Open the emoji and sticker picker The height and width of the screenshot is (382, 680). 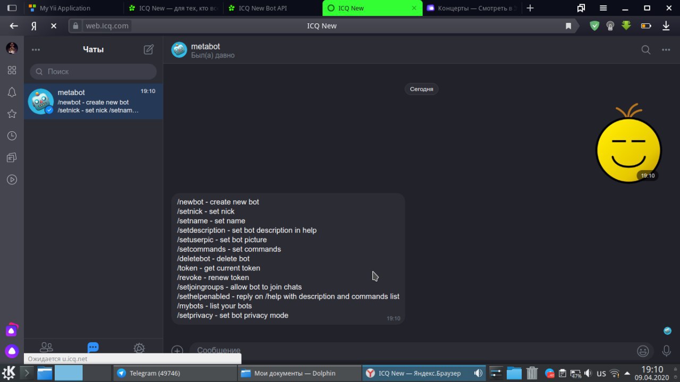pos(643,351)
